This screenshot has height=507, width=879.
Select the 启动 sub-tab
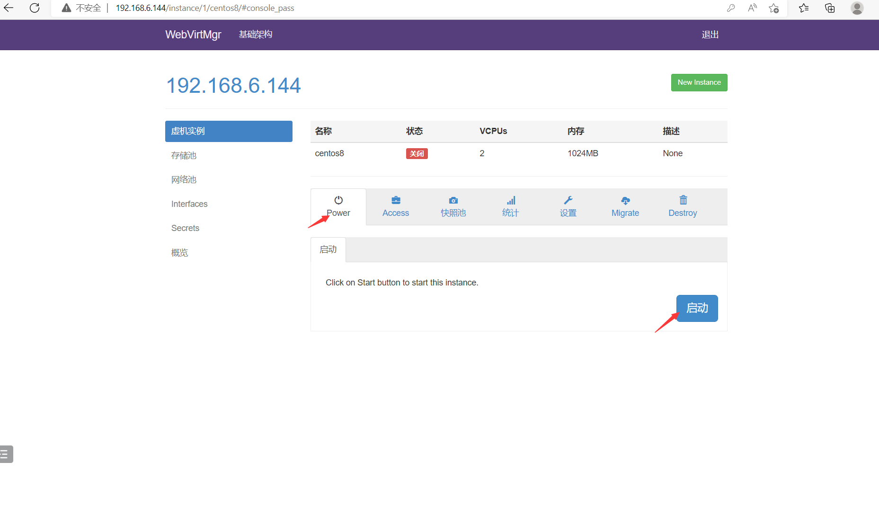pos(328,249)
